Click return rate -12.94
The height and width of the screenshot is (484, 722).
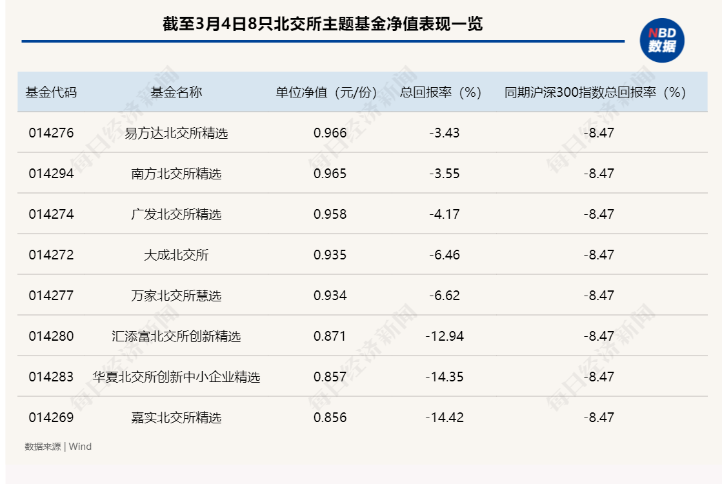[x=445, y=336]
